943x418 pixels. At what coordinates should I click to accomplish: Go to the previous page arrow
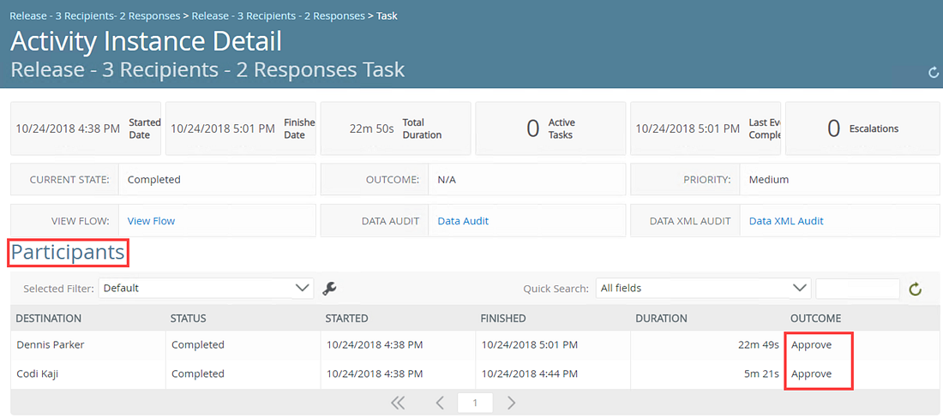click(440, 403)
